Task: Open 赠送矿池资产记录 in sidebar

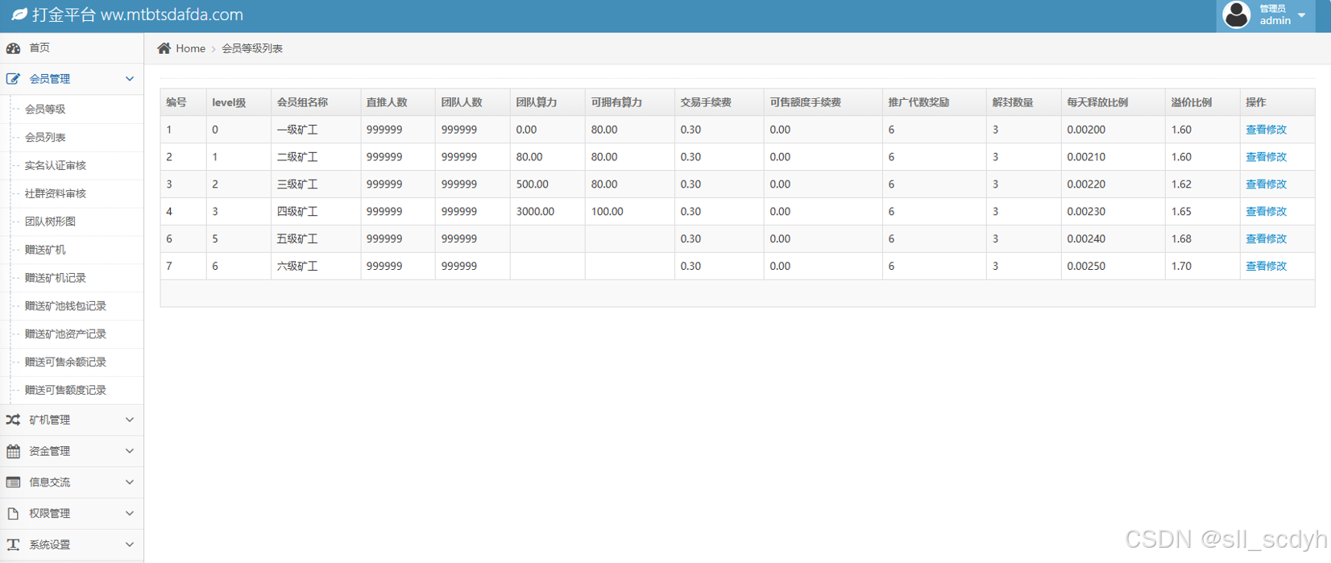Action: tap(65, 333)
